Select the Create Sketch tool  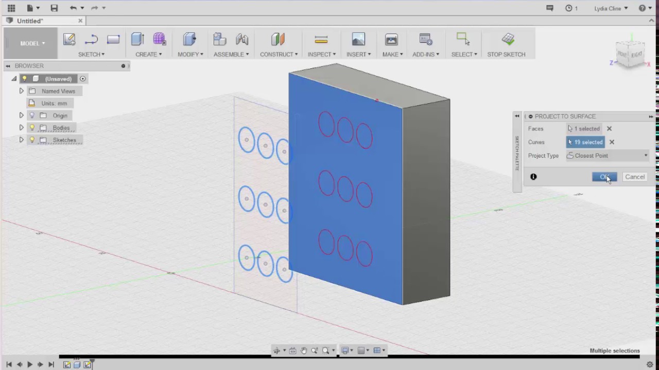(x=69, y=40)
